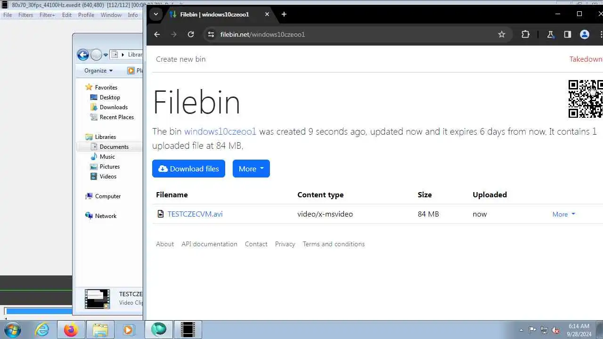
Task: Click muted volume tray icon
Action: click(555, 330)
